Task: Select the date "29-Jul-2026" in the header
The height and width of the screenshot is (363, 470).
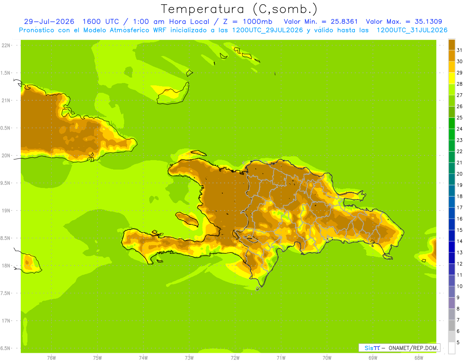Action: point(49,22)
